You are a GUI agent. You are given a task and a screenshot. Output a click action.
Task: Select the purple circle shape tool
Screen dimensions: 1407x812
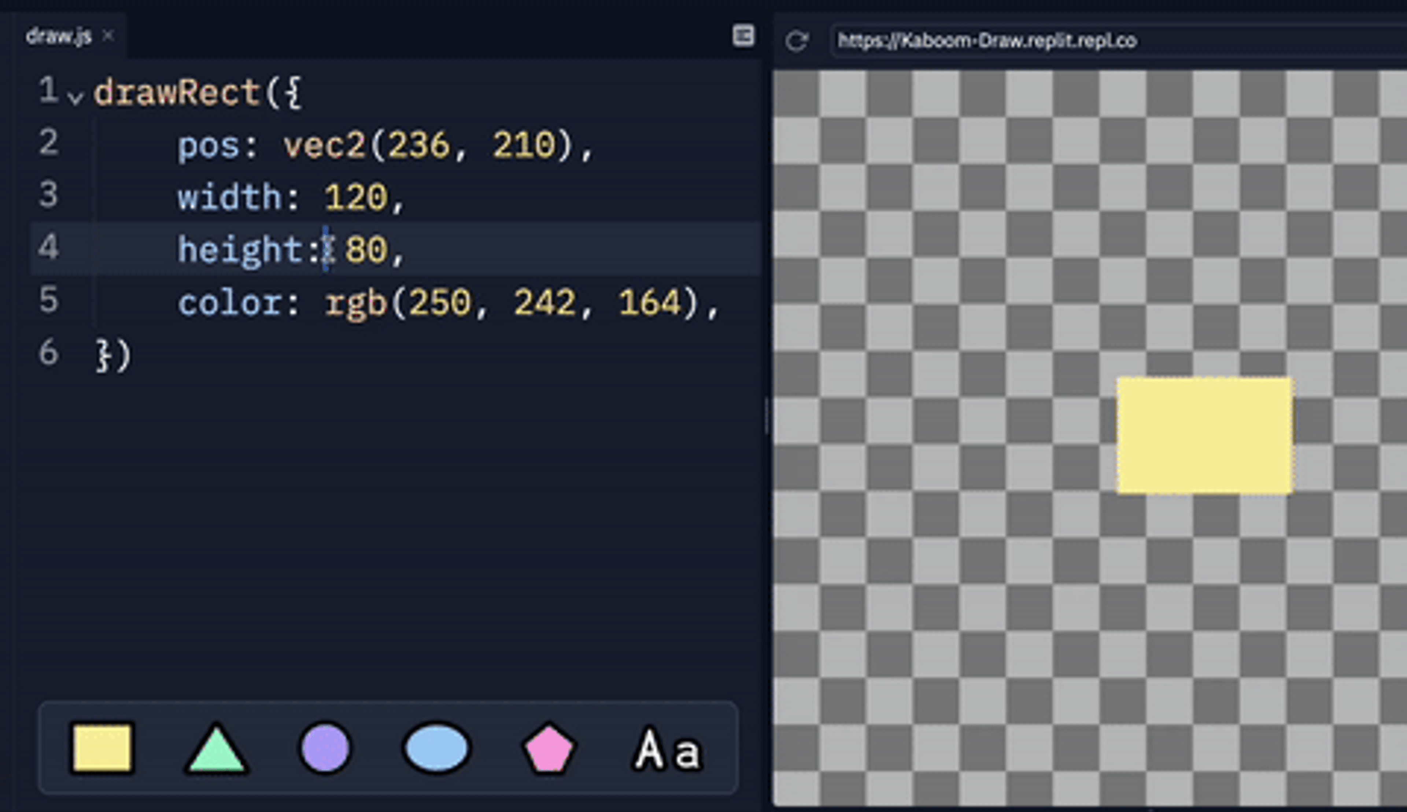pos(325,748)
